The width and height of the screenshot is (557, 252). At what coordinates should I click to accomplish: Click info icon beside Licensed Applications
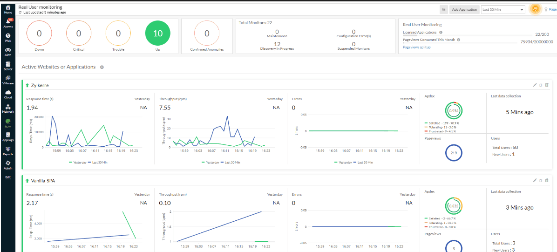441,32
